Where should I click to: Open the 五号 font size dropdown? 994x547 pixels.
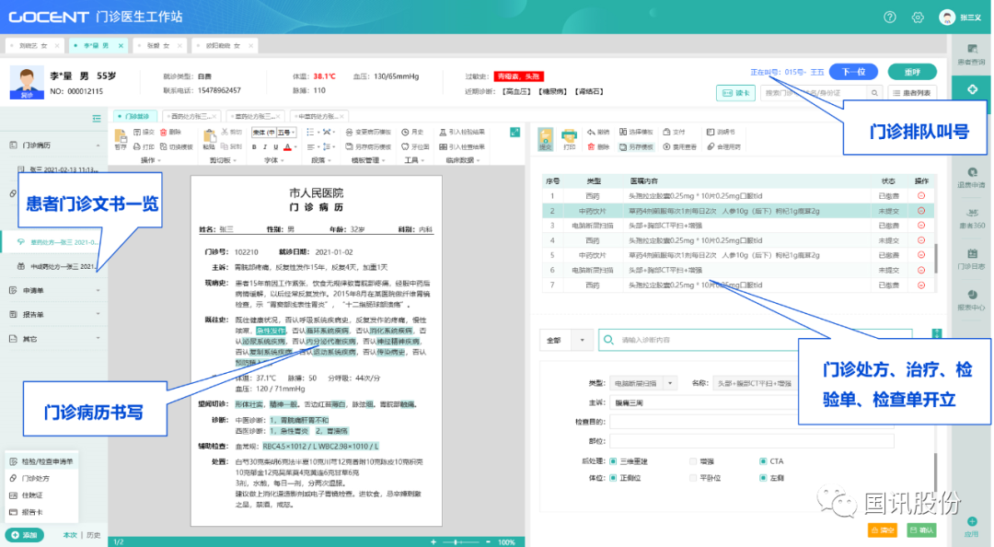(x=286, y=132)
